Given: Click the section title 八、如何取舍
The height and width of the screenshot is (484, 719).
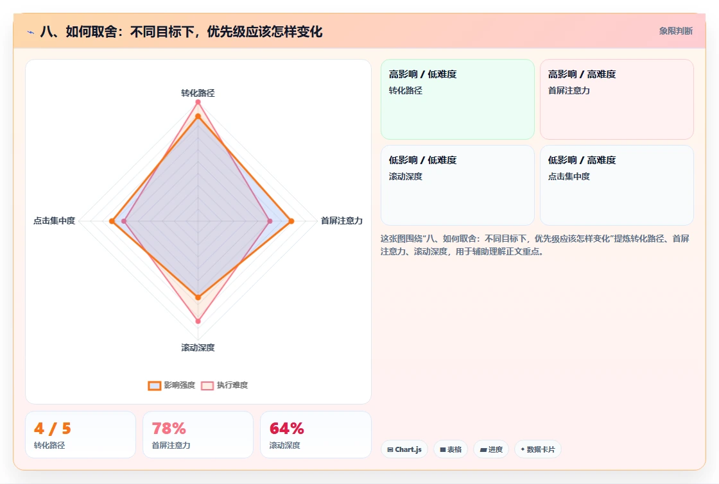Looking at the screenshot, I should tap(181, 31).
